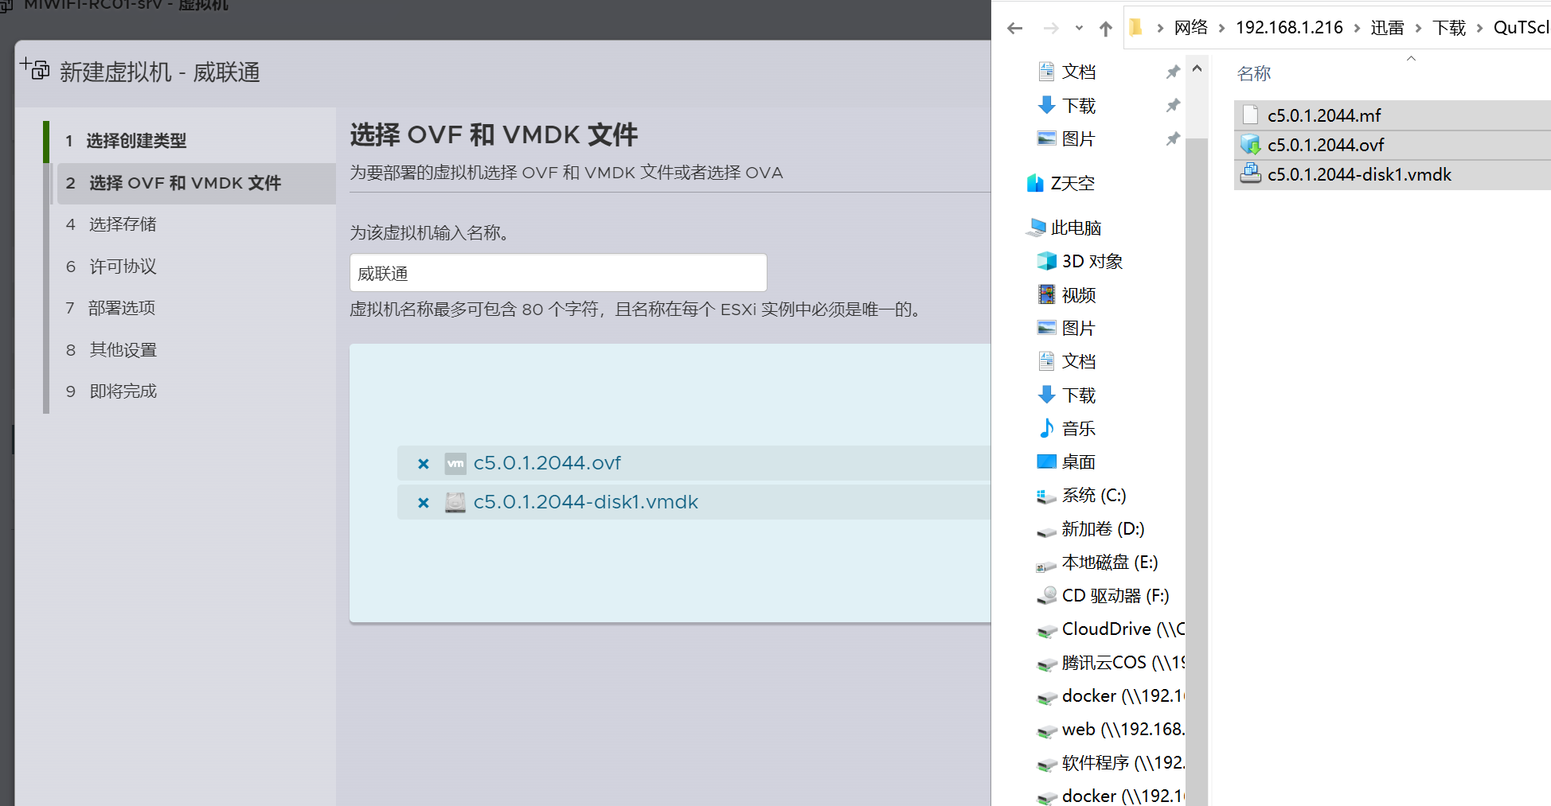Open 音乐 folder
1551x806 pixels.
pyautogui.click(x=1078, y=428)
